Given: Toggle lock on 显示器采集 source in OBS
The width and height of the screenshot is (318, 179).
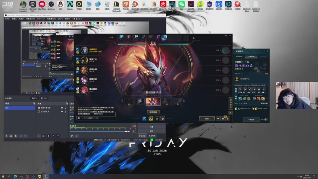Looking at the screenshot, I should pos(65,111).
